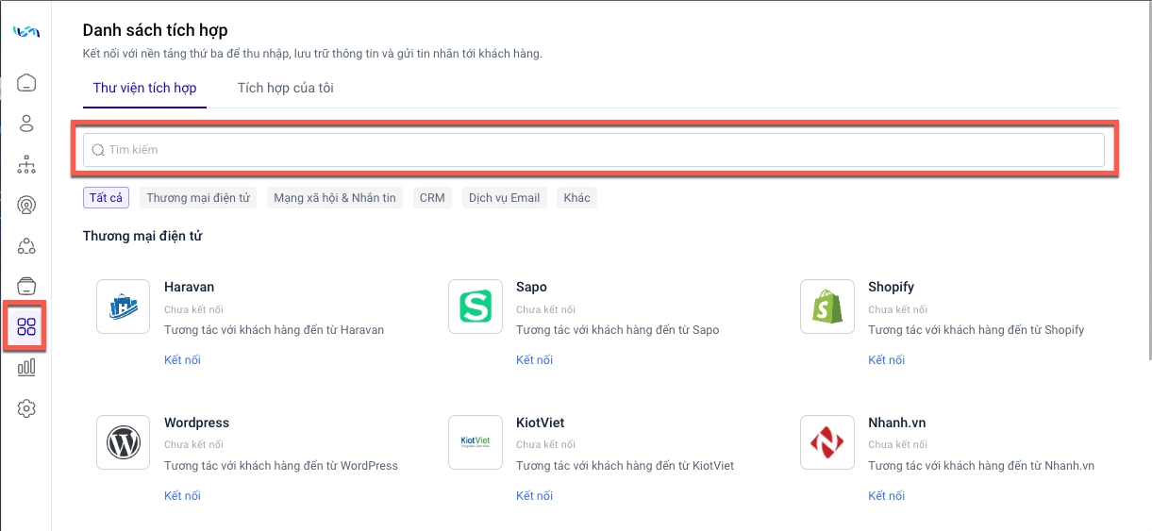This screenshot has height=531, width=1152.
Task: Click the hierarchy flow icon in sidebar
Action: [x=26, y=165]
